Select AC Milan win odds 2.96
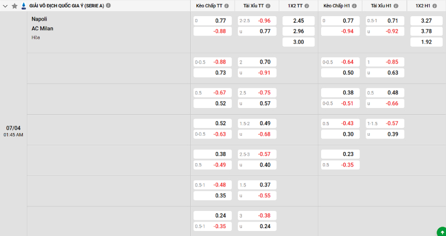 (x=298, y=31)
